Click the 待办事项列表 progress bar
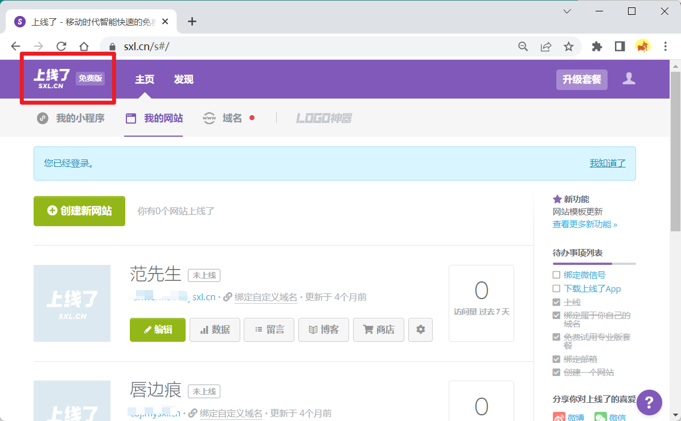The image size is (681, 421). coord(594,263)
